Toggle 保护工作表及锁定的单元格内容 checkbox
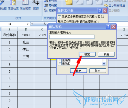 point(60,17)
